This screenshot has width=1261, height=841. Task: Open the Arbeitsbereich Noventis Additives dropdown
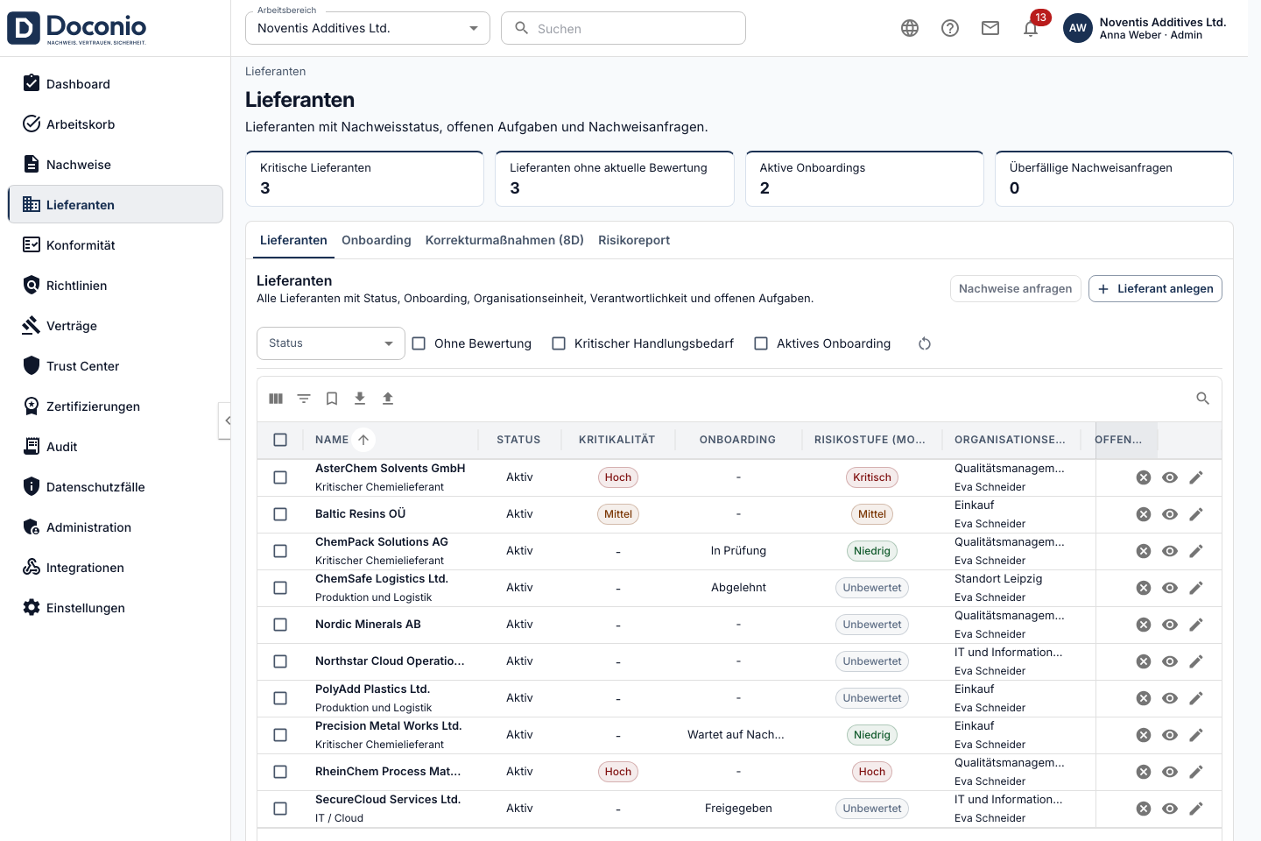pyautogui.click(x=368, y=28)
